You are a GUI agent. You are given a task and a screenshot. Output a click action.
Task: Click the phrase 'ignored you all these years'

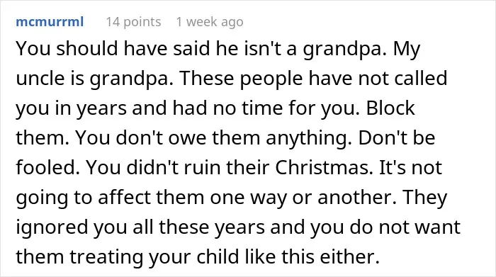coord(140,227)
